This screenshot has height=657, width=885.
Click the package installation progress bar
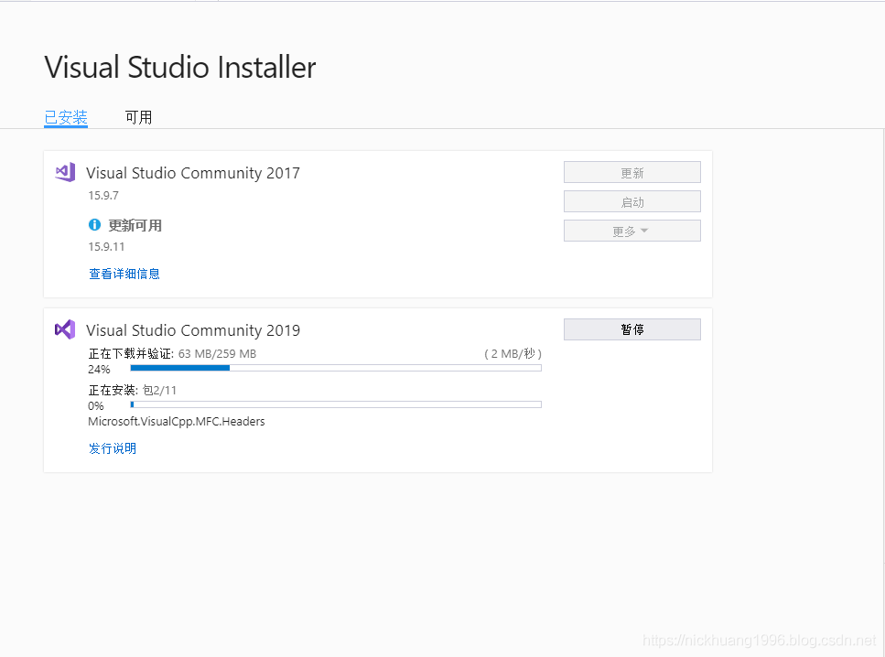(335, 404)
